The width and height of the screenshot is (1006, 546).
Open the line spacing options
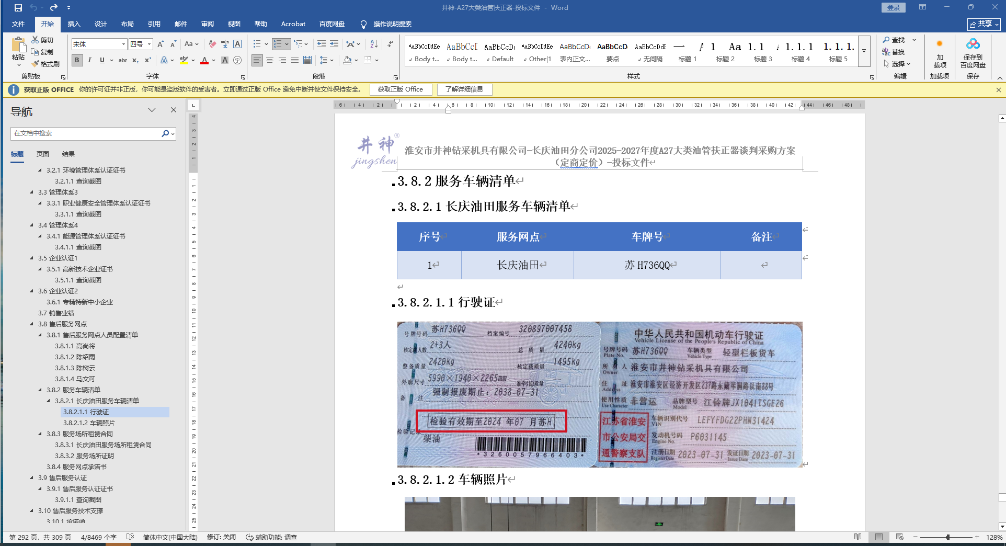tap(324, 60)
